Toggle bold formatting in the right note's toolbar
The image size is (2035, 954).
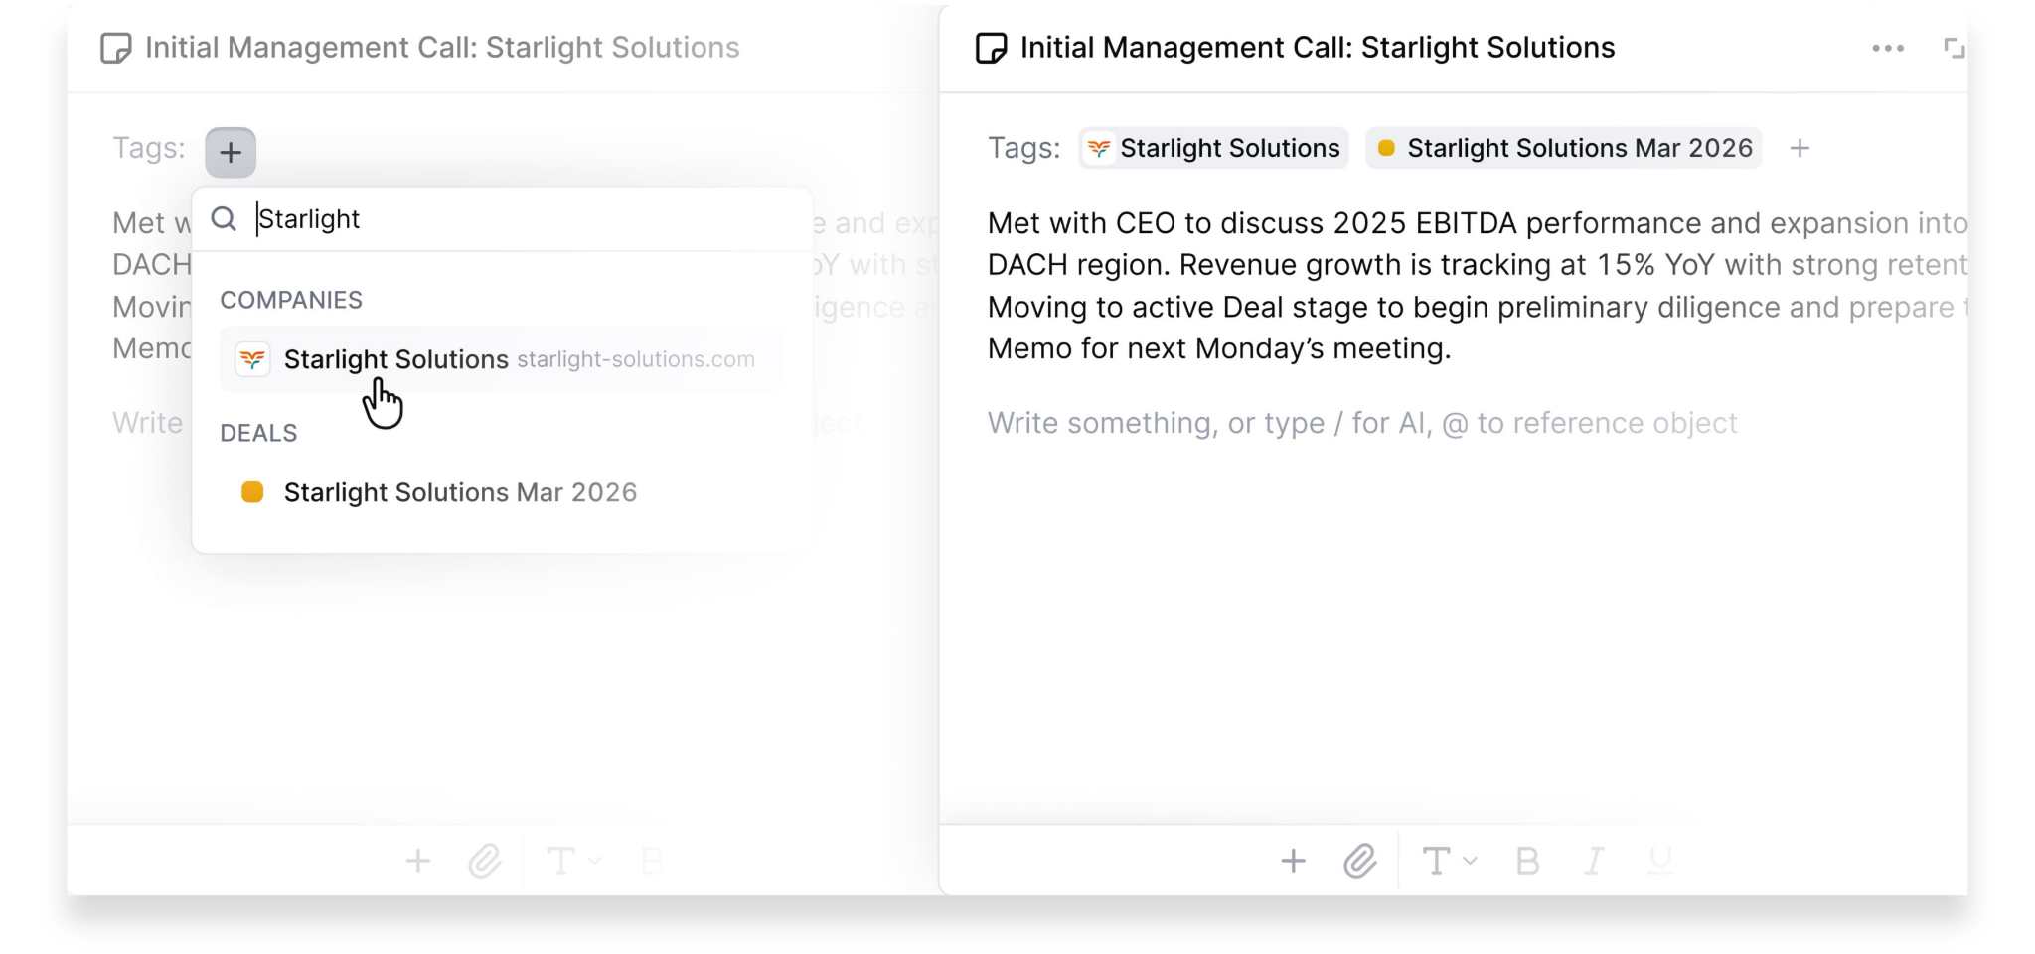1526,861
